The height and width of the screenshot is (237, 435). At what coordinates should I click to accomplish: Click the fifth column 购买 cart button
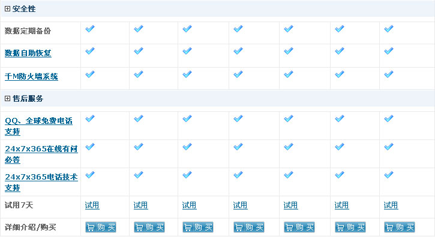point(299,227)
